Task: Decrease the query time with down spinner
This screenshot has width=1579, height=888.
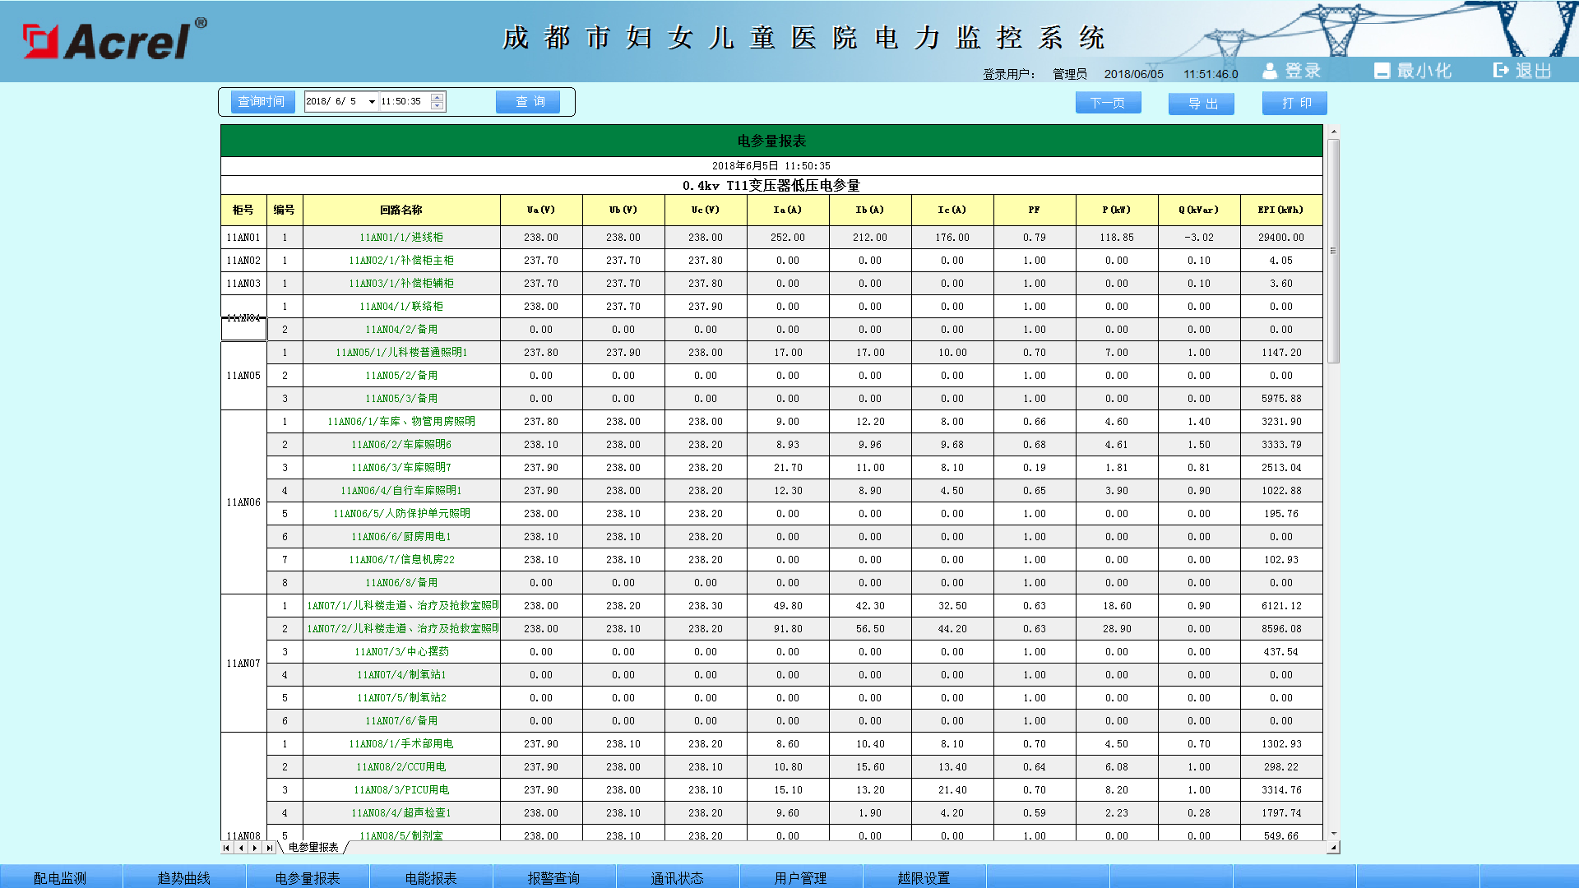Action: tap(438, 106)
